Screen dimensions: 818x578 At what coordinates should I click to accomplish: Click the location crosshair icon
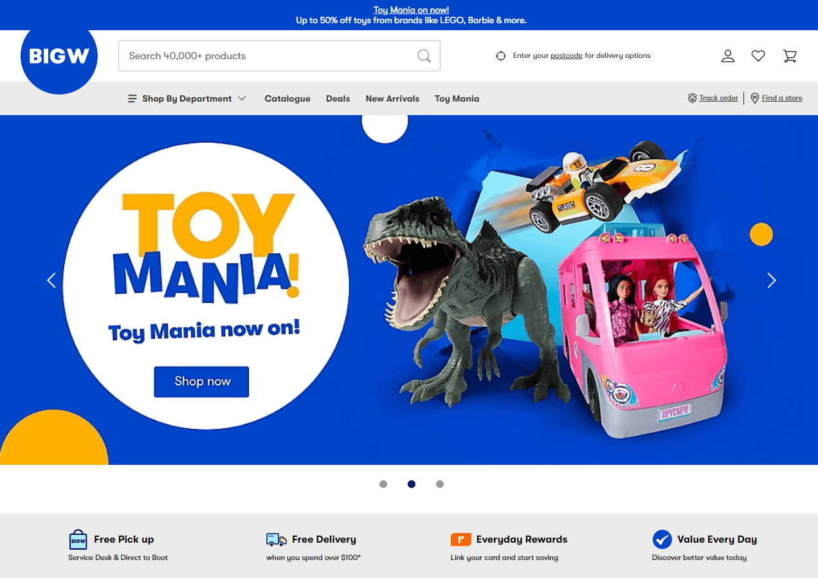[x=501, y=56]
